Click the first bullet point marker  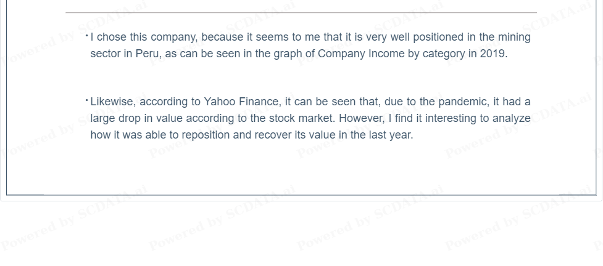pos(87,36)
